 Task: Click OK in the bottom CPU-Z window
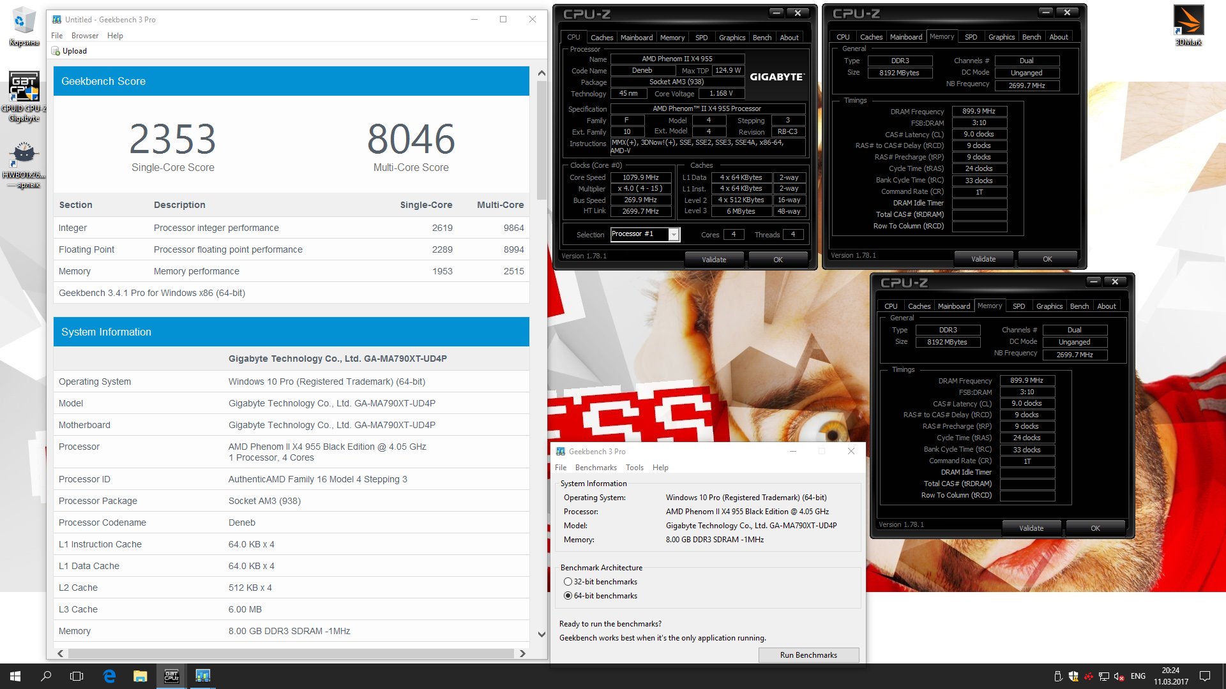pyautogui.click(x=1095, y=528)
